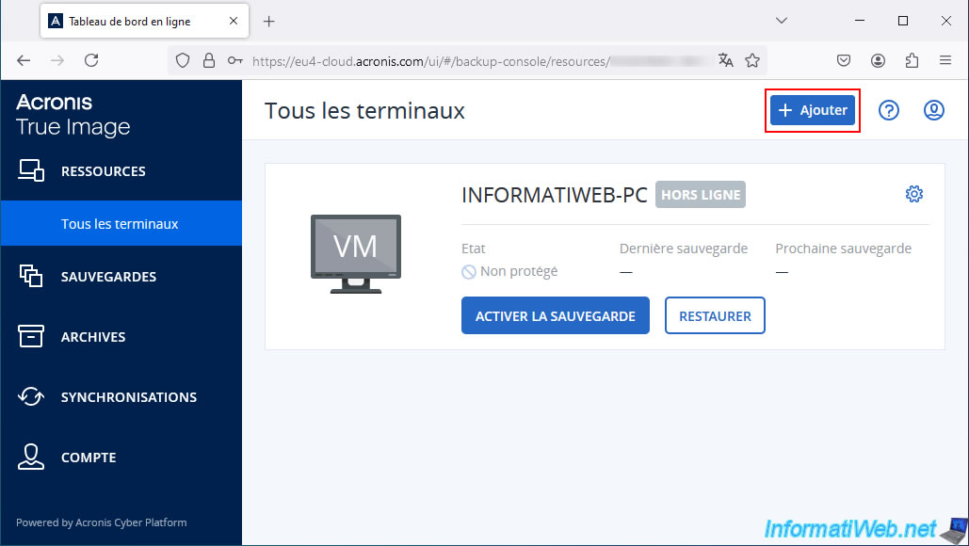Maximize the browser window
Image resolution: width=969 pixels, height=546 pixels.
pyautogui.click(x=903, y=21)
